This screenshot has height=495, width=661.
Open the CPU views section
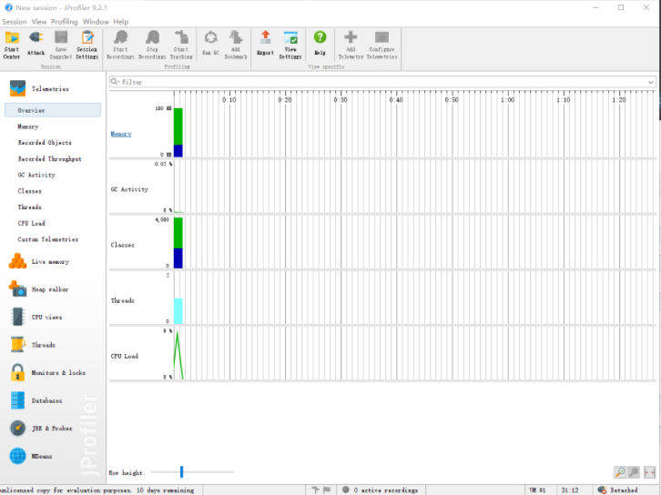coord(36,318)
